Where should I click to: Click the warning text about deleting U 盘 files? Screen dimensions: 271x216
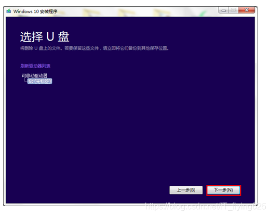[94, 48]
